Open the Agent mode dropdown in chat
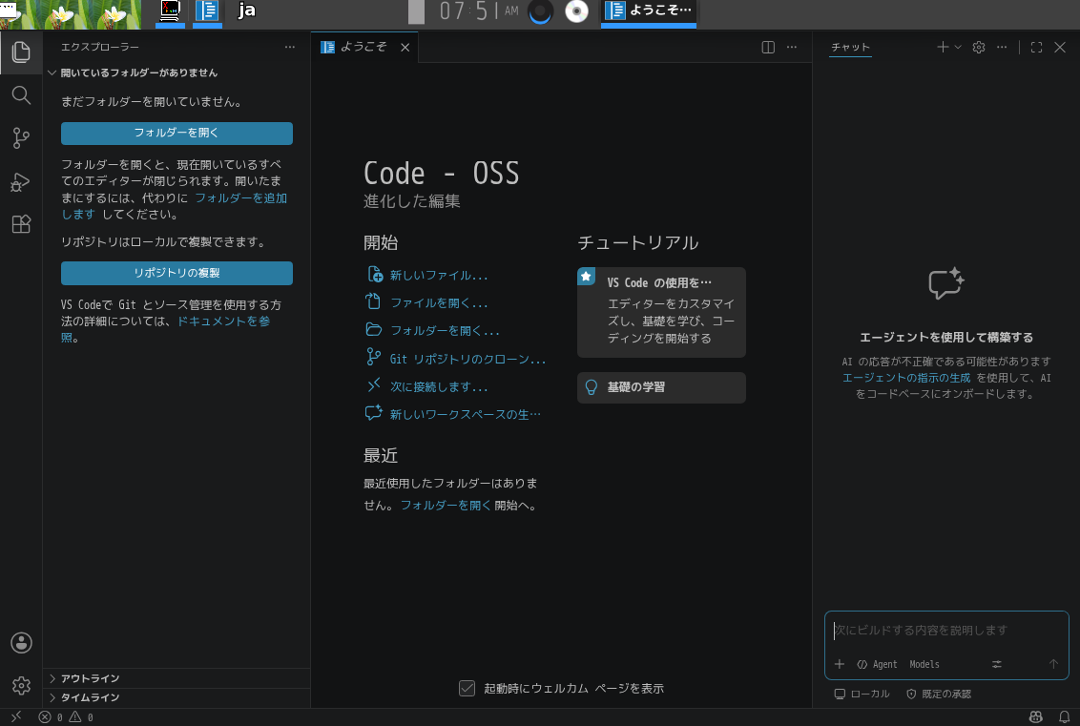 pos(877,664)
